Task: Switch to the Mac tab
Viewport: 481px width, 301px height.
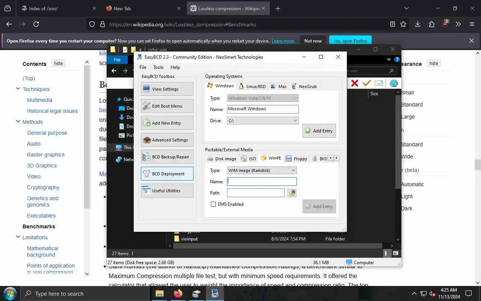Action: click(x=278, y=87)
